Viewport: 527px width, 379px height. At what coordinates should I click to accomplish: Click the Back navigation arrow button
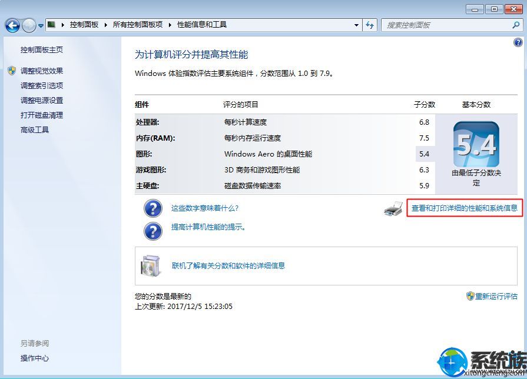click(x=13, y=25)
